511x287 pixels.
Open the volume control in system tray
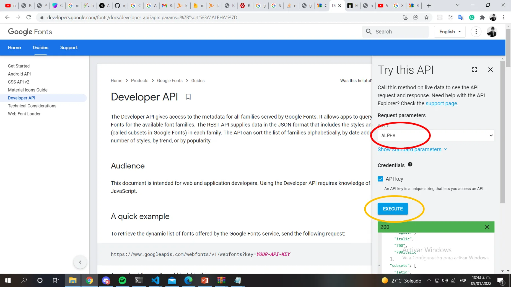[x=445, y=281]
